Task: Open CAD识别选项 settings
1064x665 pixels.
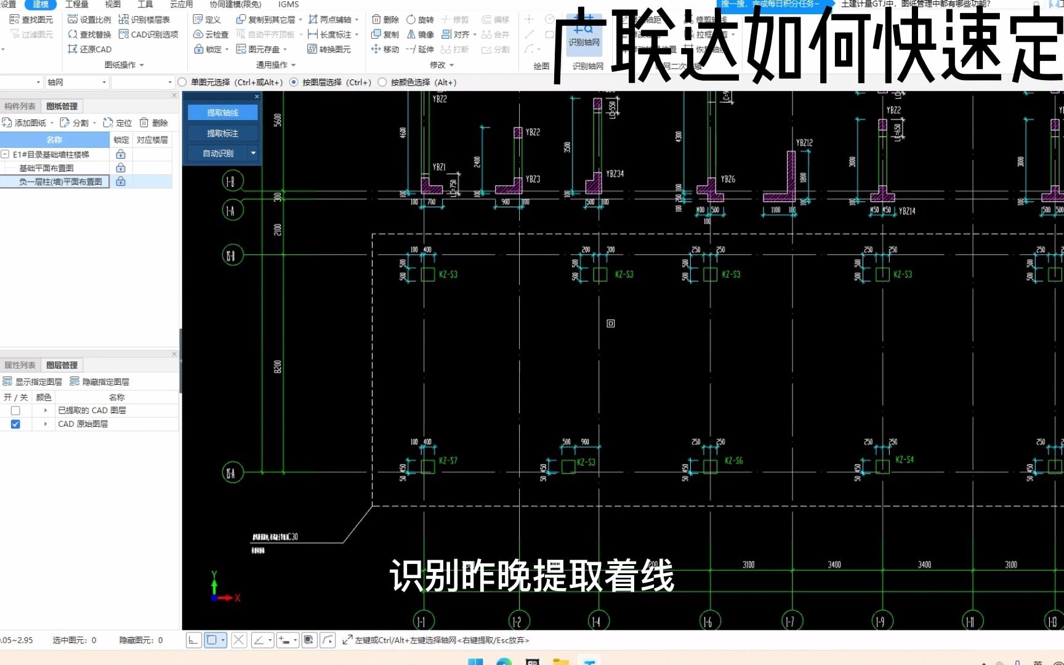Action: point(148,34)
